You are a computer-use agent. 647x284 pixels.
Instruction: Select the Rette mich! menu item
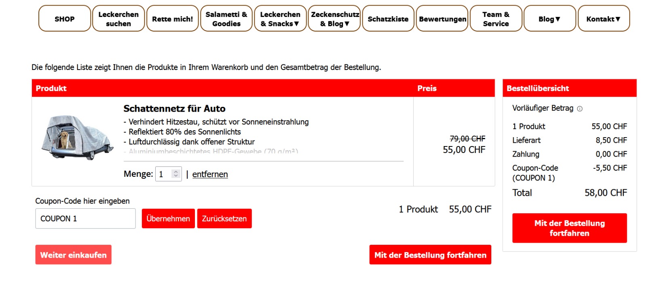[x=172, y=19]
